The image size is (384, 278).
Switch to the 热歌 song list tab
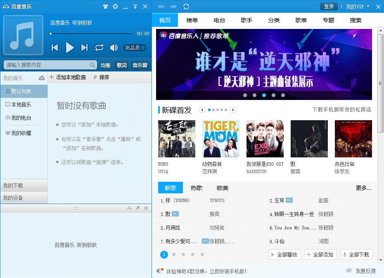(x=197, y=188)
